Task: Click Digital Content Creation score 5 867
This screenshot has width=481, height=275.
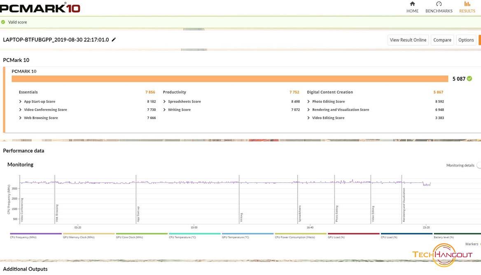Action: (x=438, y=92)
